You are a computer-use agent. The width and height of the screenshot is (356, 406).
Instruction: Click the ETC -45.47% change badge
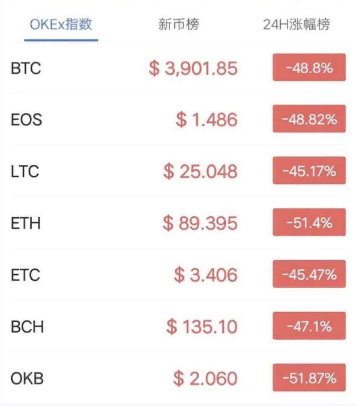[309, 274]
